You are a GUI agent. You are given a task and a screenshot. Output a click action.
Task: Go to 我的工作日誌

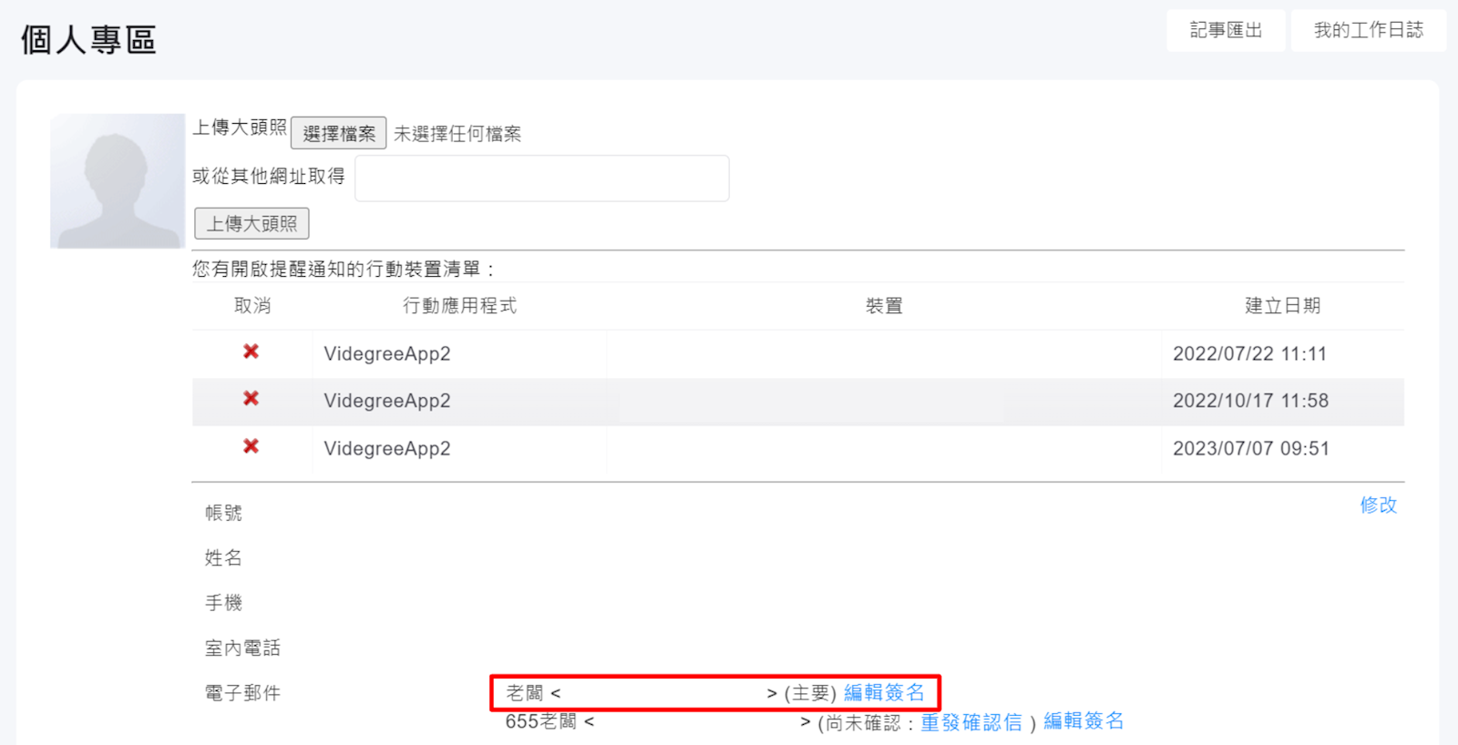point(1368,30)
